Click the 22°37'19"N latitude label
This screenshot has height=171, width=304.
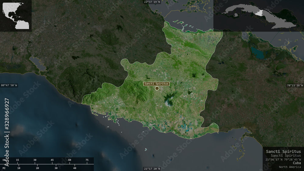[152, 2]
